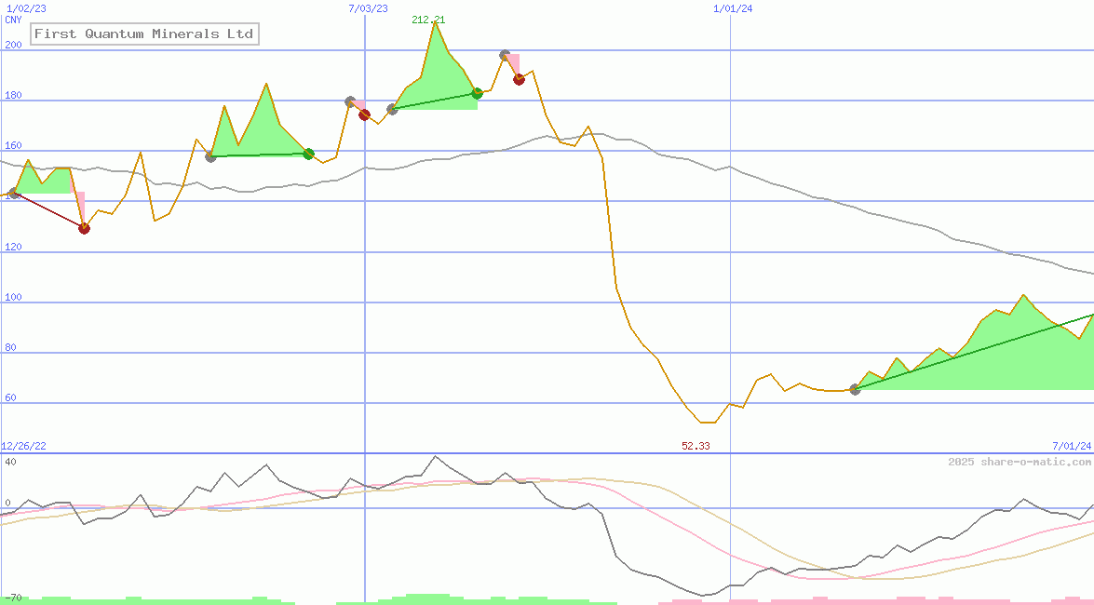Select the 7/03/23 date label
This screenshot has width=1094, height=605.
pyautogui.click(x=368, y=8)
